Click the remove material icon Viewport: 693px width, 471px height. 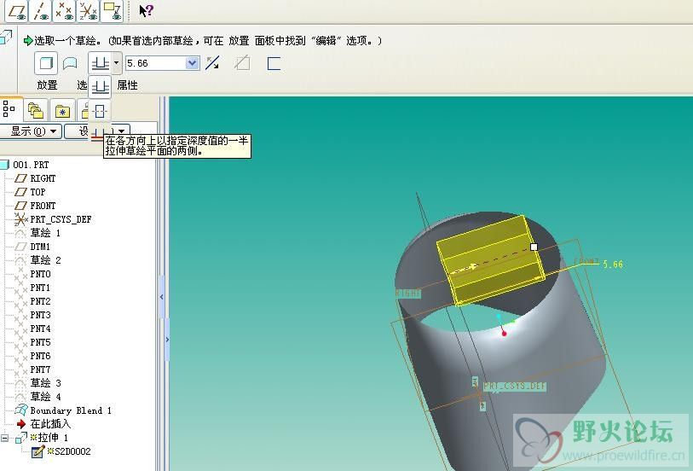click(242, 63)
